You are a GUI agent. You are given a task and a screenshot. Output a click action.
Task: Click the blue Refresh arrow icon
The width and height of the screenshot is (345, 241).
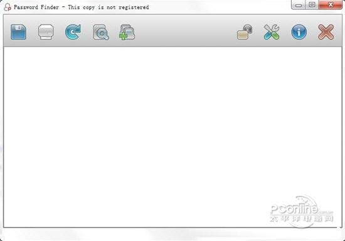coord(73,32)
